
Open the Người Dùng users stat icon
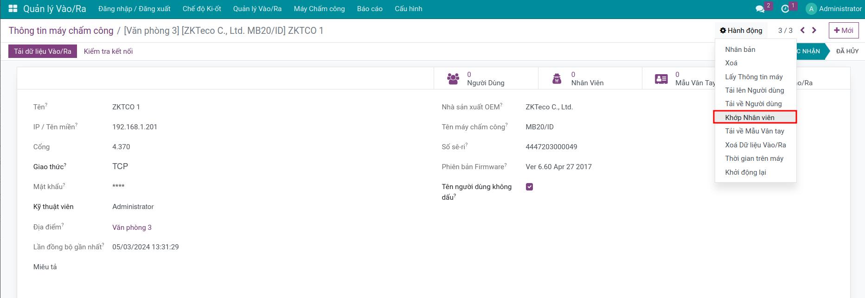pyautogui.click(x=453, y=78)
